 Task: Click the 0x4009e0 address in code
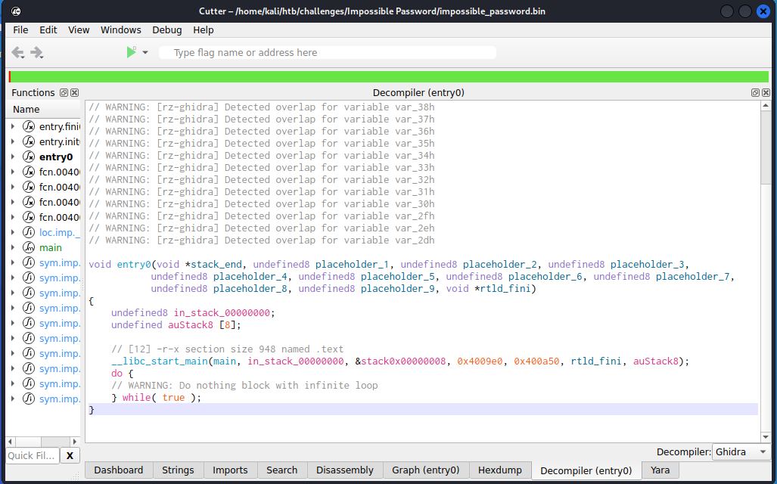click(480, 361)
